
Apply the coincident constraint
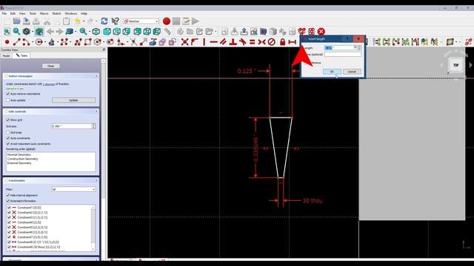tap(184, 42)
